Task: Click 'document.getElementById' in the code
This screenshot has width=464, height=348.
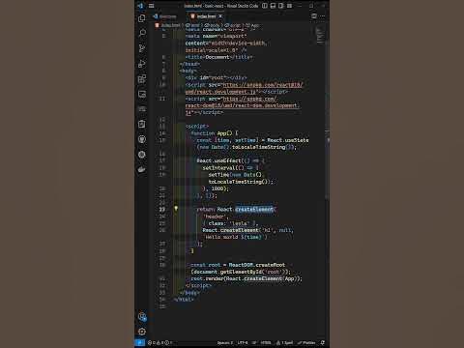Action: pos(228,272)
